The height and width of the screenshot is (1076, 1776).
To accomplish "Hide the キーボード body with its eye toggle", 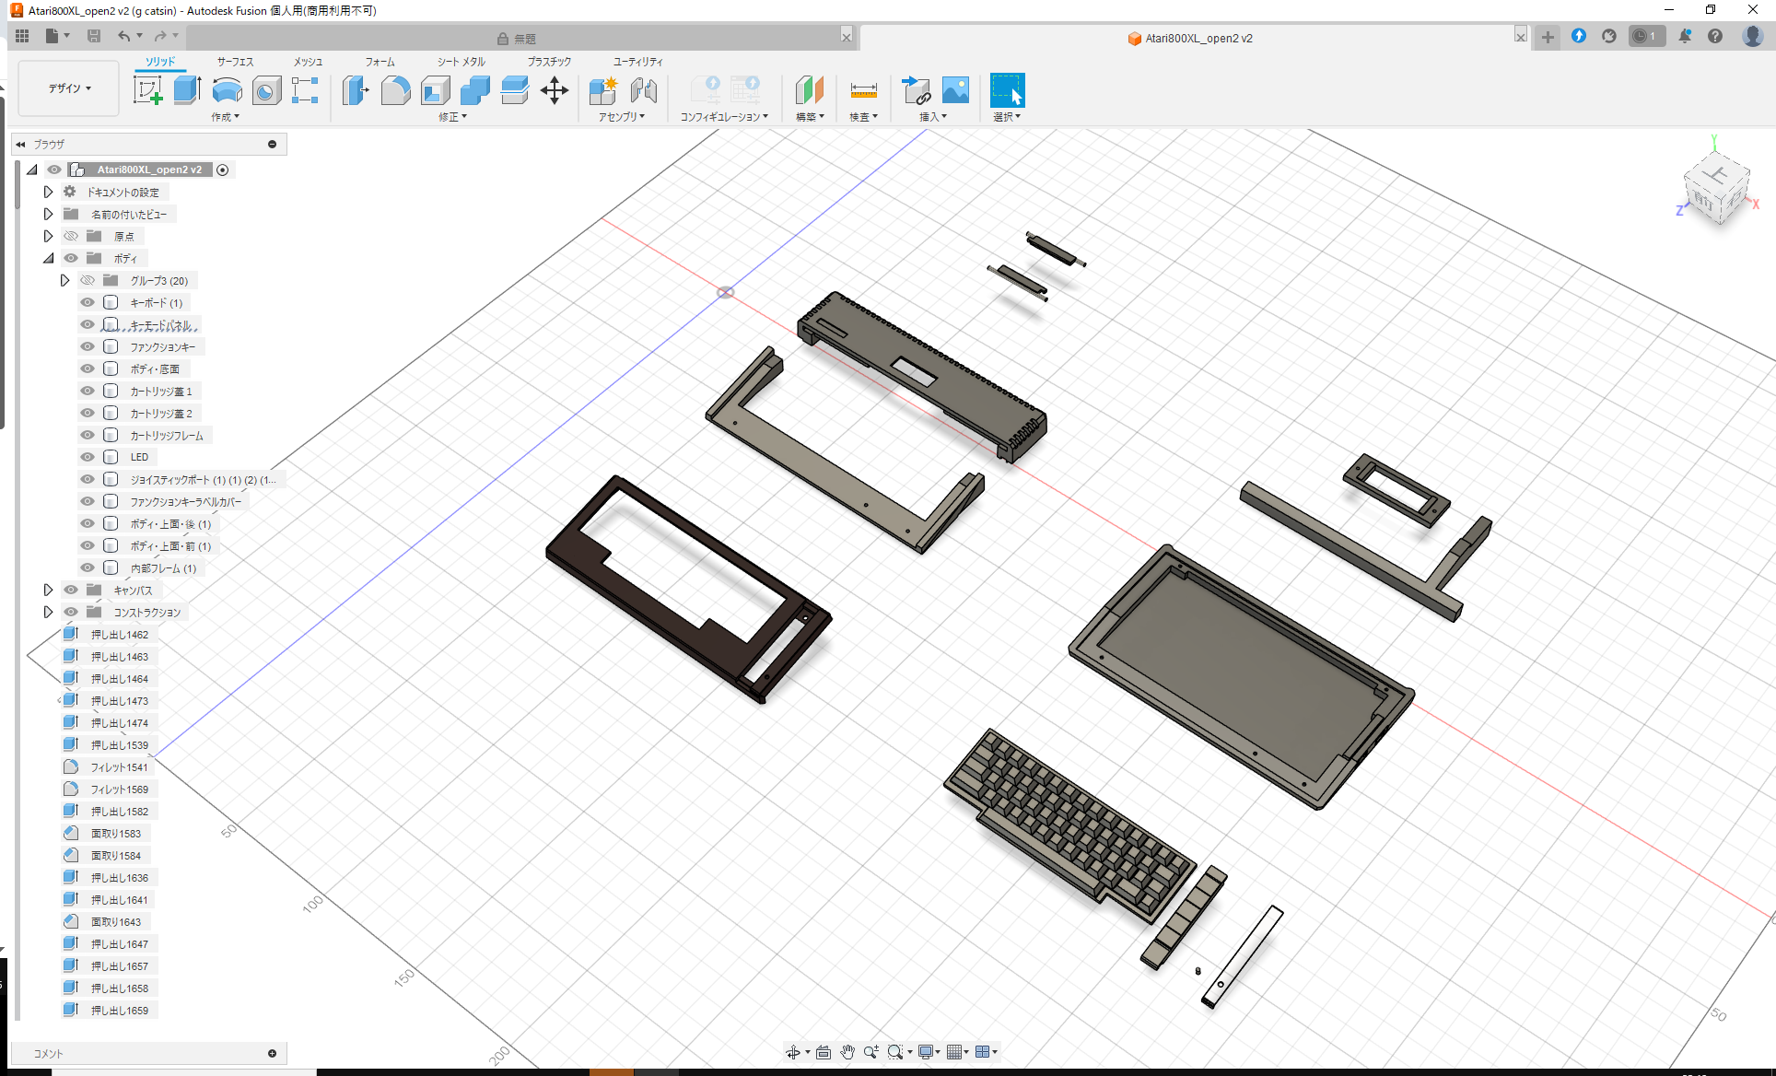I will (x=87, y=302).
